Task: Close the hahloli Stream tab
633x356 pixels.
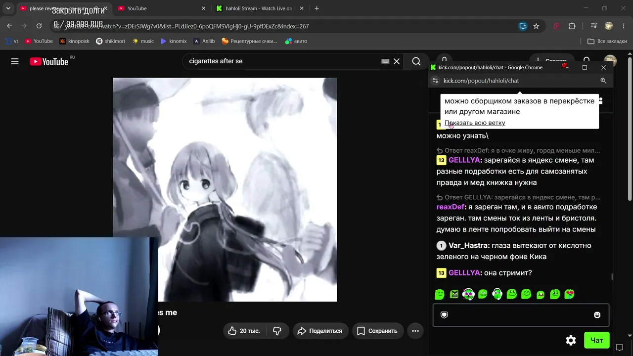Action: [301, 8]
